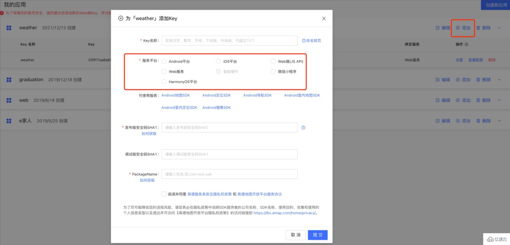Click the weather key name cell
Screen dimensions: 510x245
pyautogui.click(x=27, y=60)
